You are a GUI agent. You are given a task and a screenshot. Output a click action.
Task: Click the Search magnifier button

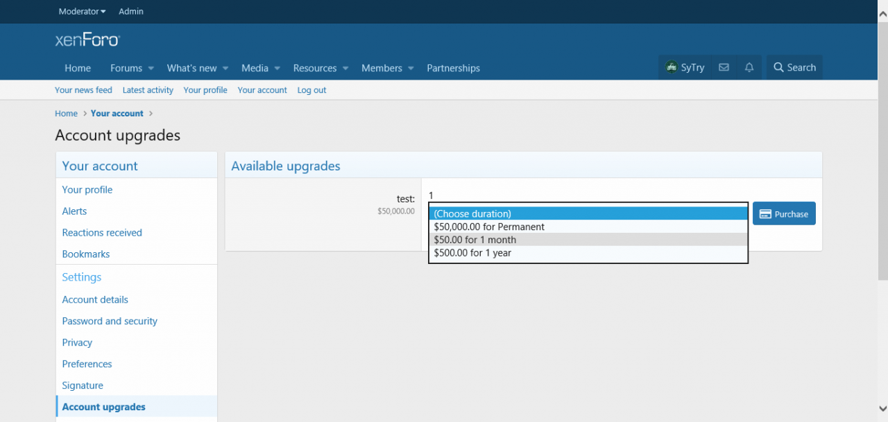tap(794, 67)
